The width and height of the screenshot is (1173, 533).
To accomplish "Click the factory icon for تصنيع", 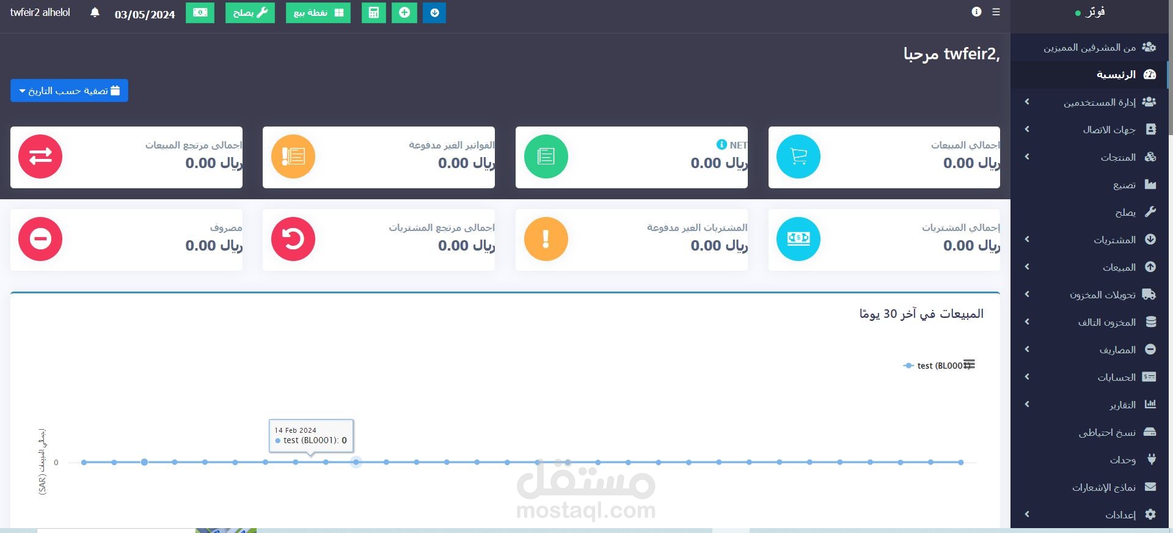I will pyautogui.click(x=1150, y=185).
